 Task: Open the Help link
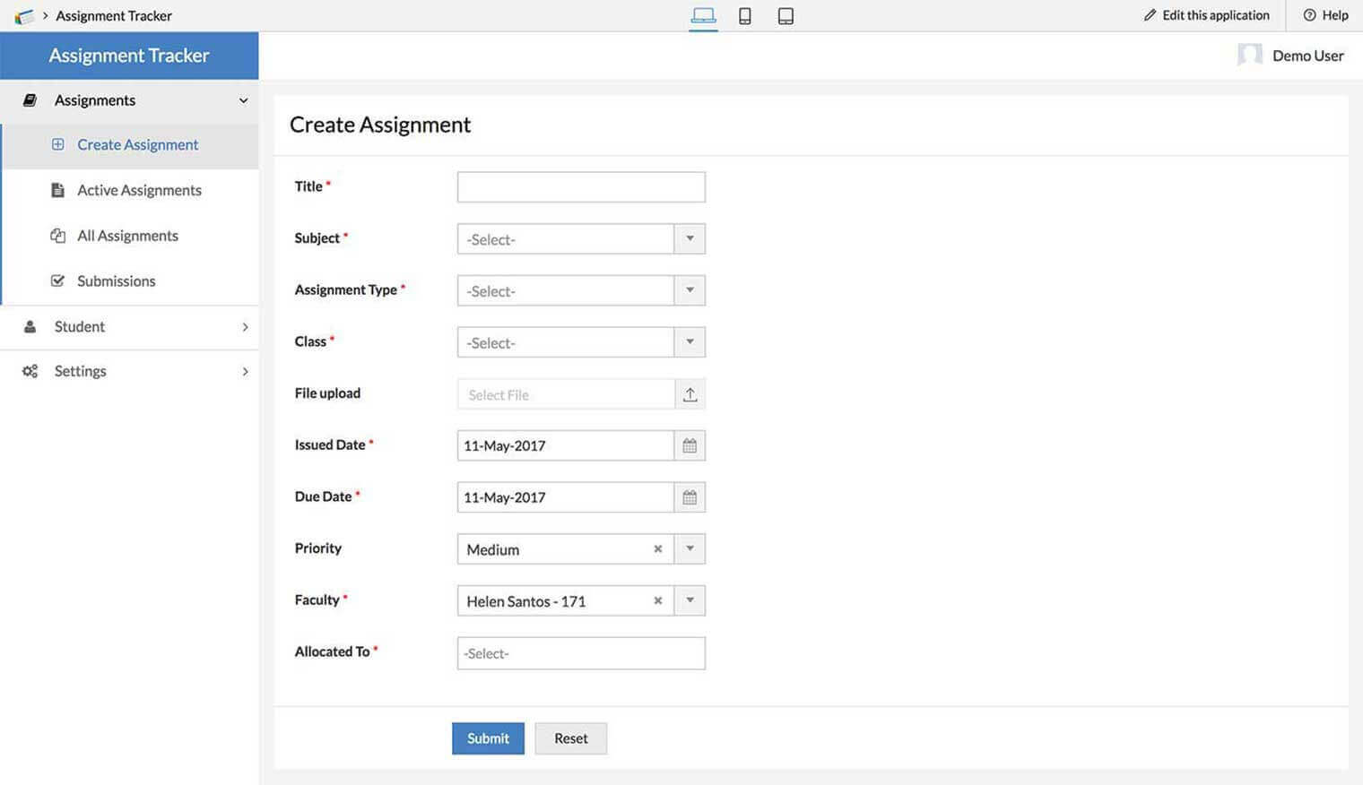(1325, 15)
